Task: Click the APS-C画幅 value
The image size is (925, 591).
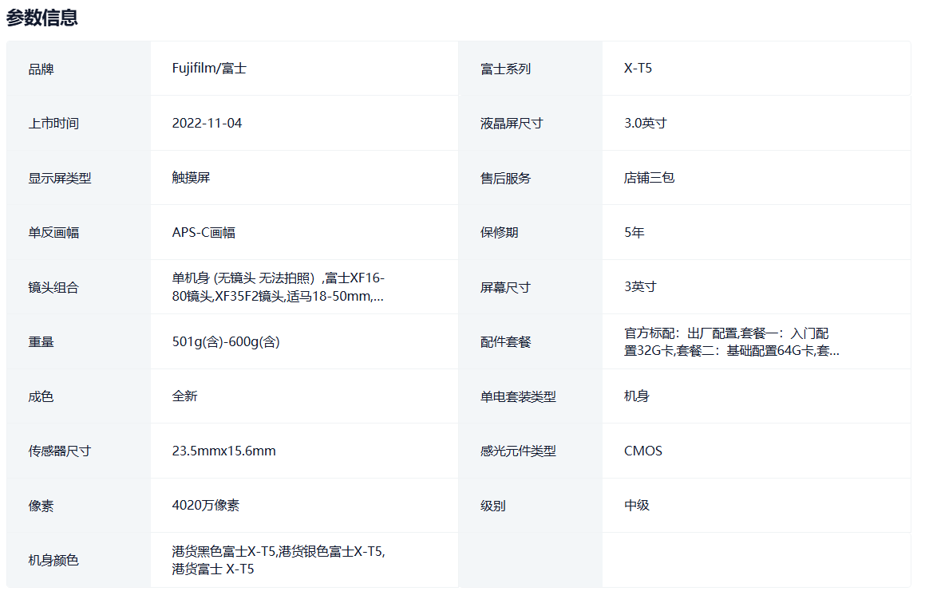Action: pyautogui.click(x=204, y=232)
